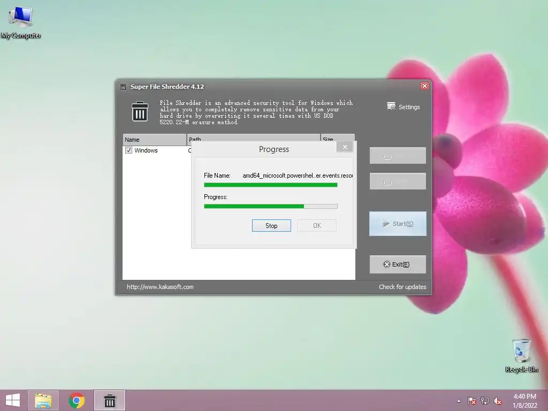
Task: Click the Name column header
Action: pos(155,140)
